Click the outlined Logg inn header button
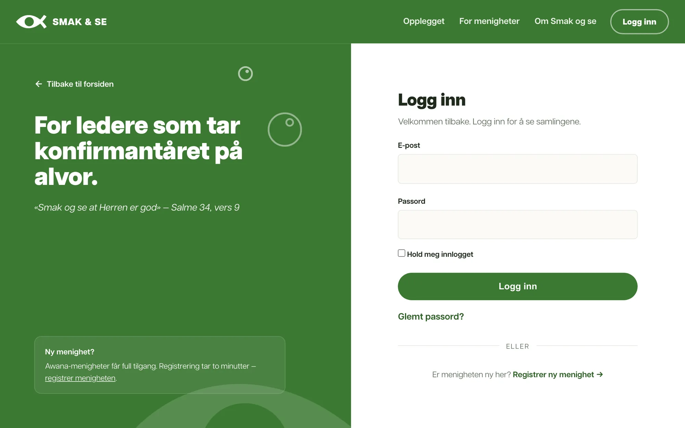Screen dimensions: 685x428 [639, 22]
